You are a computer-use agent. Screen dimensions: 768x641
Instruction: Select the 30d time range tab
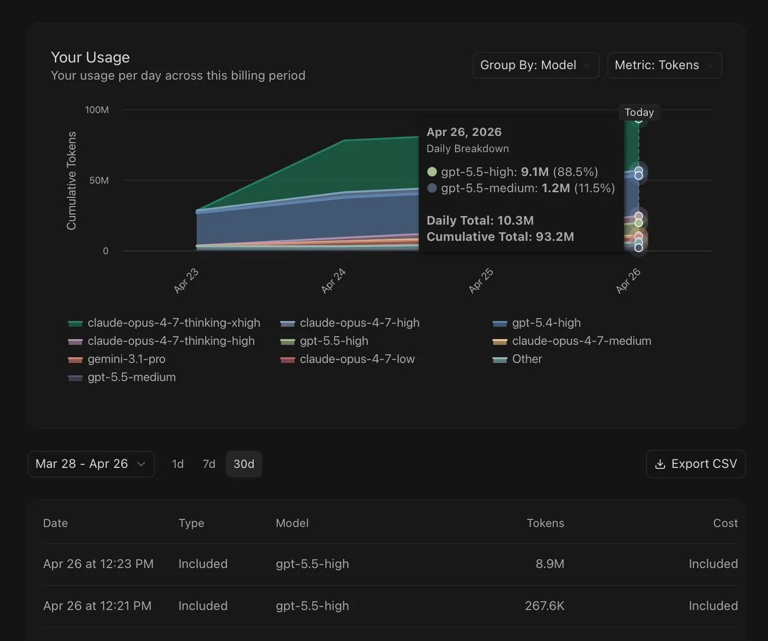244,464
